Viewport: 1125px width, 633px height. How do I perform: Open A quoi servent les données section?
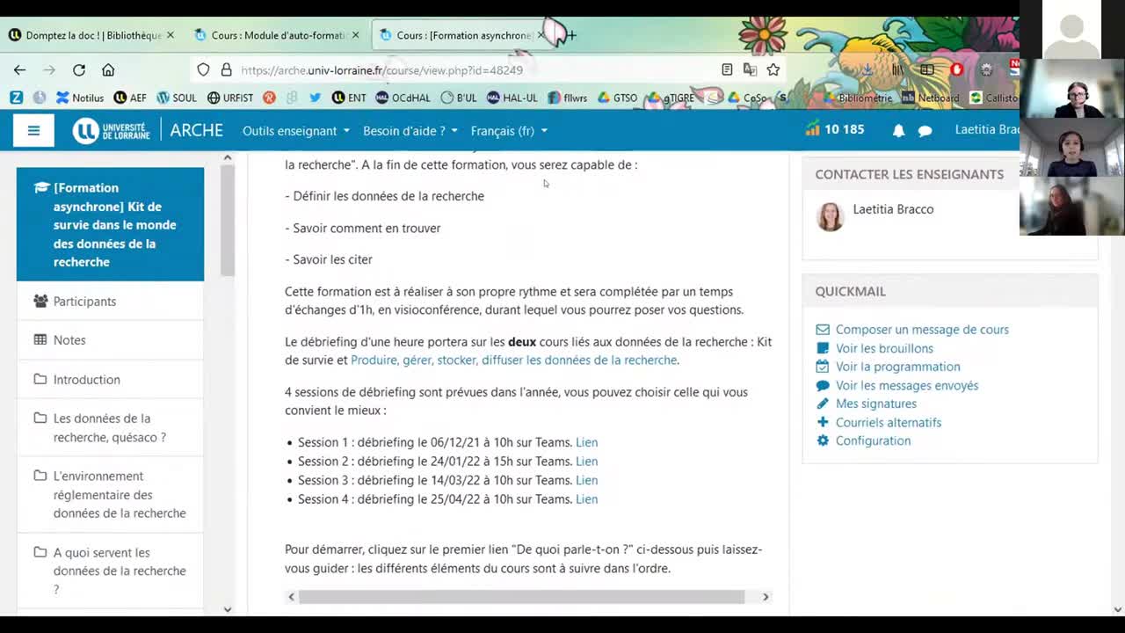[120, 571]
